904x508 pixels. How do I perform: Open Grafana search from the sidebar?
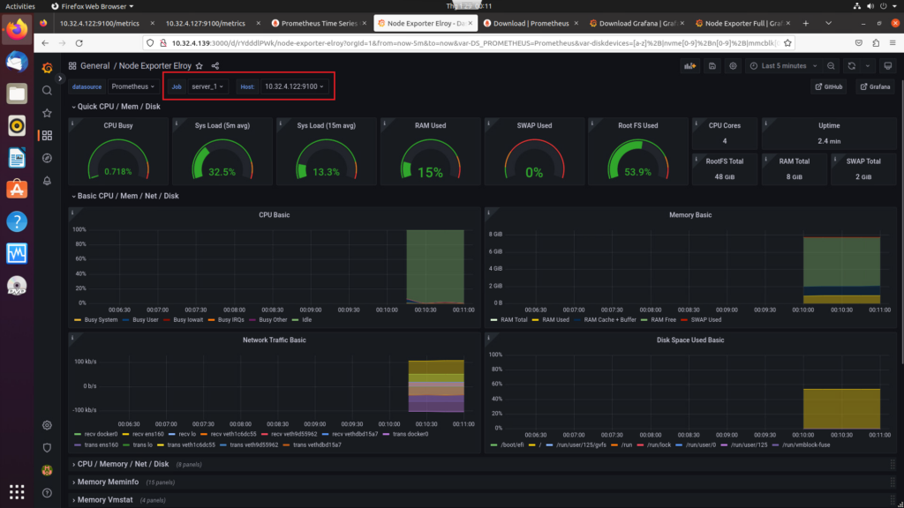point(48,91)
